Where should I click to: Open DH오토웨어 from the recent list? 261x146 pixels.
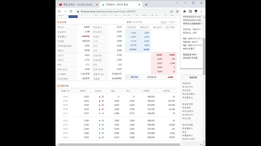click(188, 111)
